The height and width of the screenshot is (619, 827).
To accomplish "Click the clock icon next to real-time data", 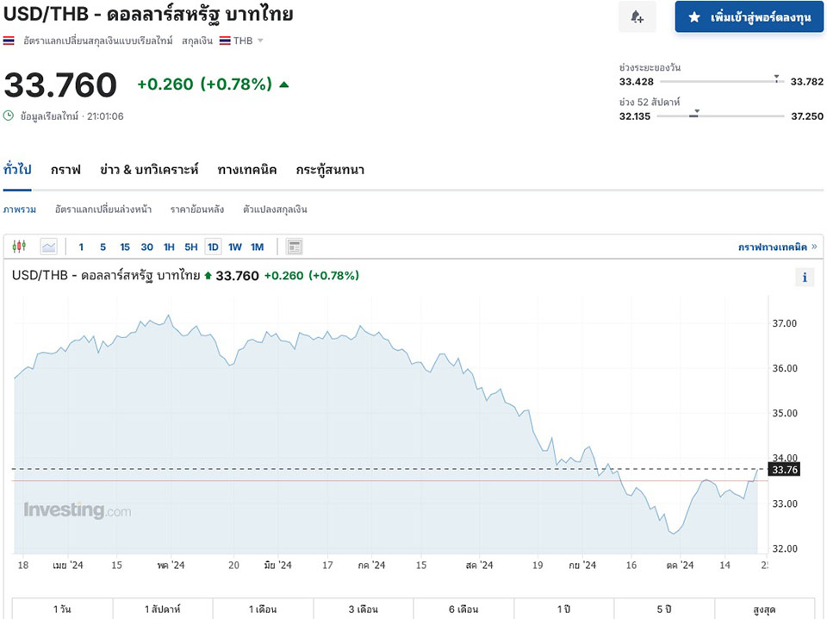I will click(x=9, y=116).
